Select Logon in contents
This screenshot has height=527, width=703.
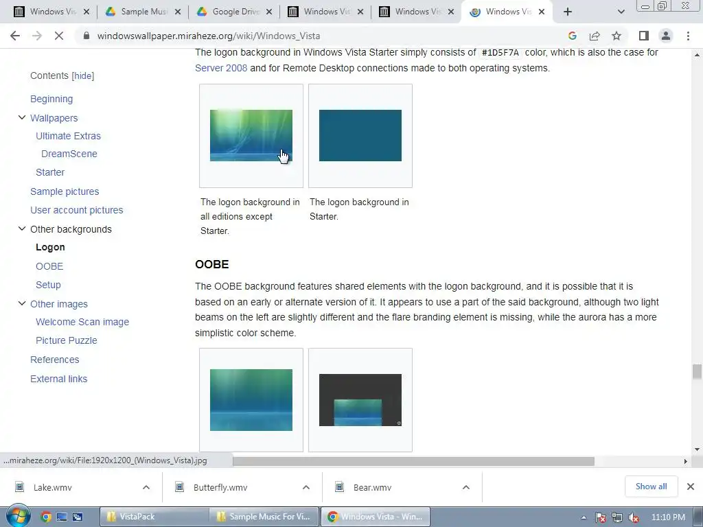(50, 247)
